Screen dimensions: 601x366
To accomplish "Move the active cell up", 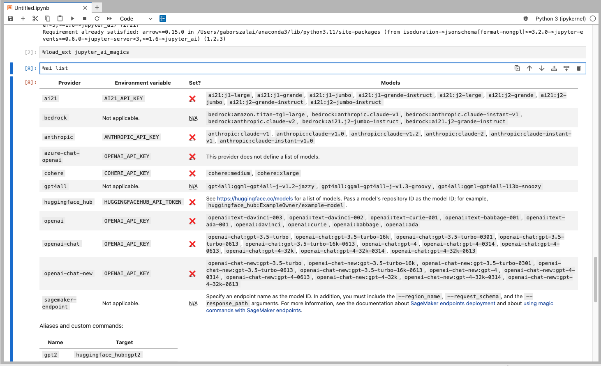I will [x=529, y=68].
